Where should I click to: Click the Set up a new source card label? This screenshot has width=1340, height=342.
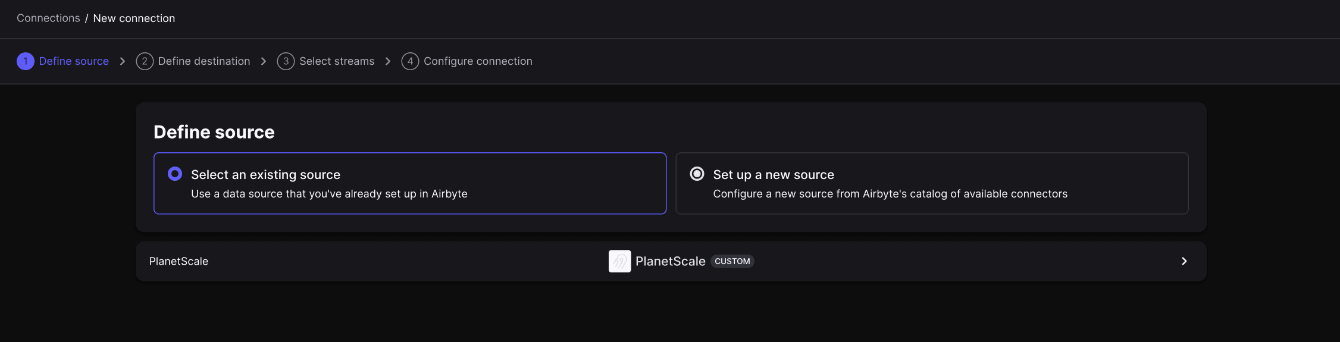[x=774, y=175]
